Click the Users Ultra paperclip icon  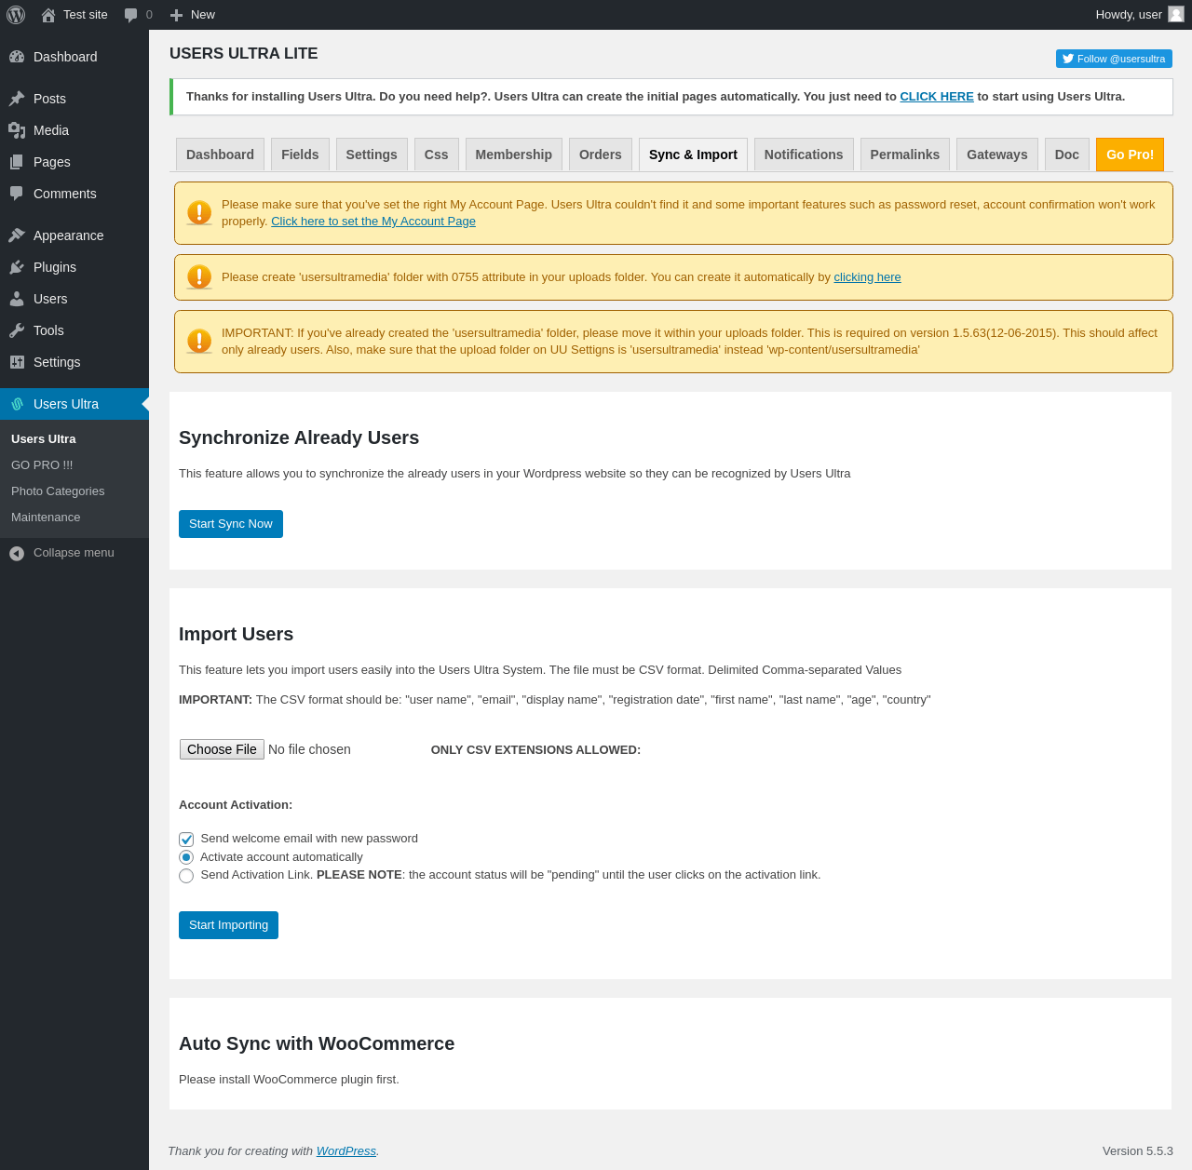click(x=17, y=404)
